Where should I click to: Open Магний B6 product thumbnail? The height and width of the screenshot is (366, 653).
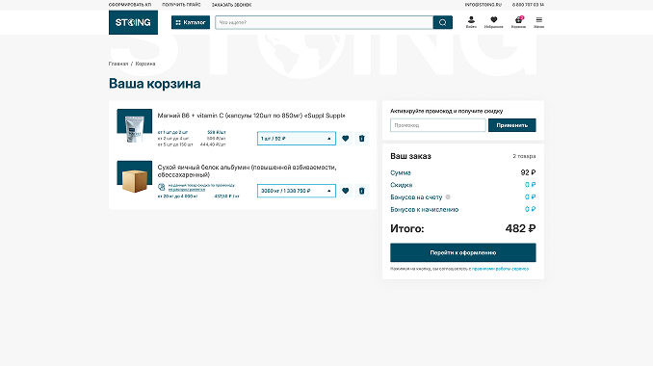point(134,126)
